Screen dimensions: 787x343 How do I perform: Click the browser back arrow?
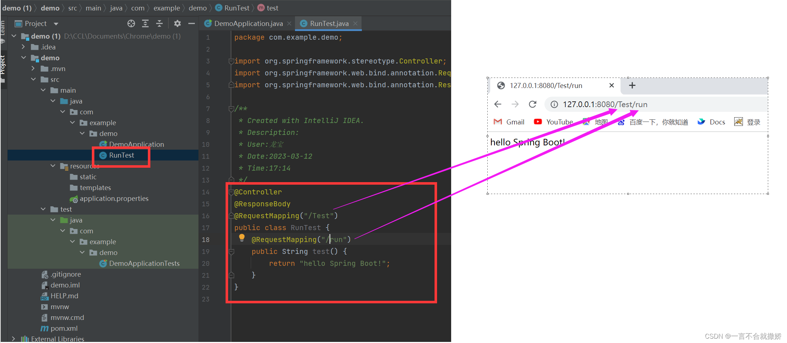pos(498,105)
